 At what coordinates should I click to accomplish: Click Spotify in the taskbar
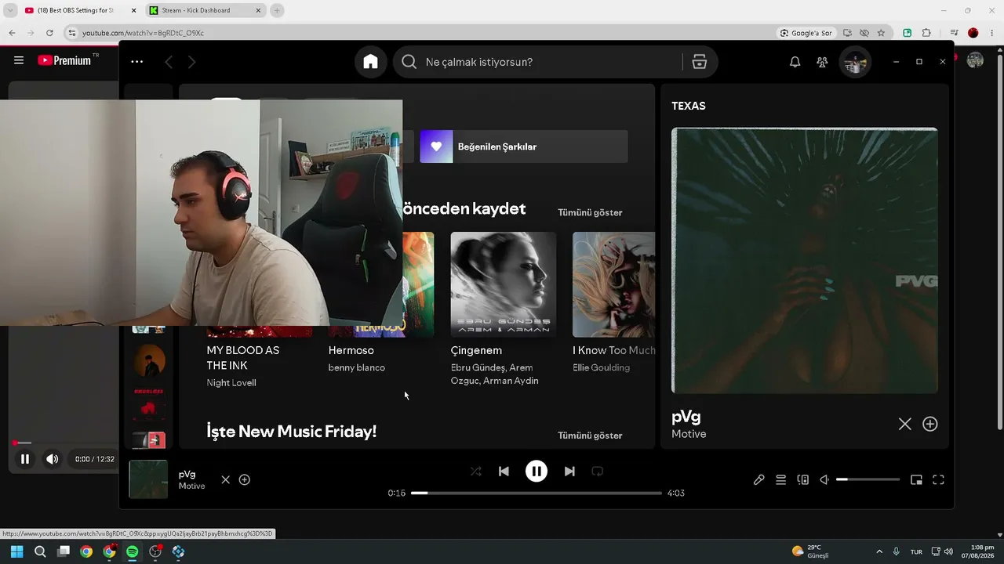click(x=132, y=551)
